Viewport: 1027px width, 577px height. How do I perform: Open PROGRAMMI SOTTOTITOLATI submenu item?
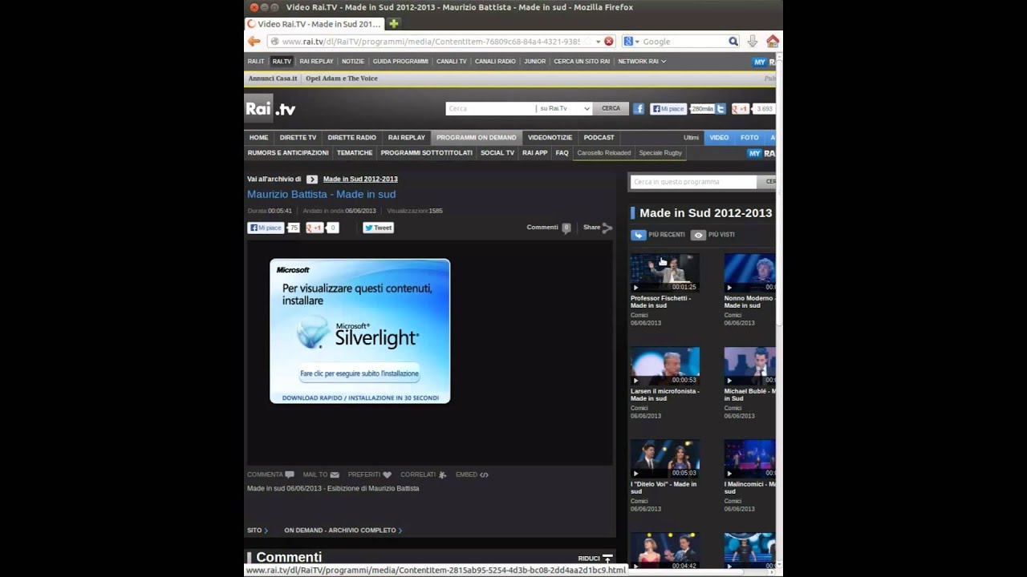[426, 153]
